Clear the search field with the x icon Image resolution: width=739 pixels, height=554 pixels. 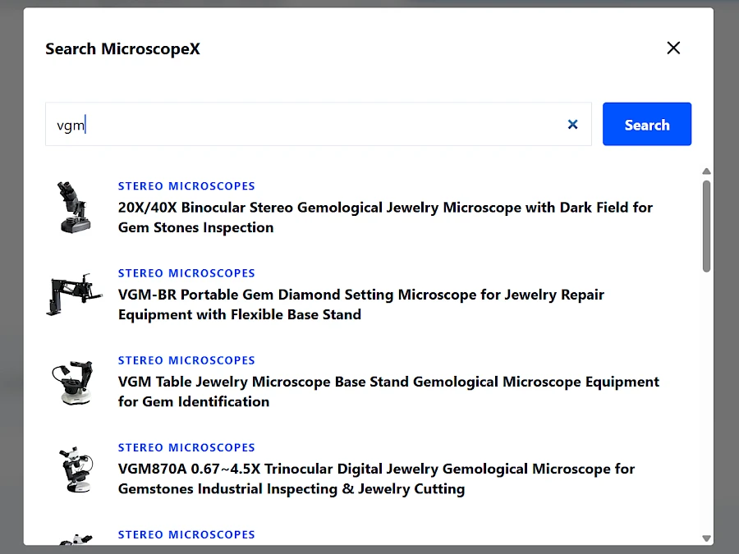tap(572, 125)
